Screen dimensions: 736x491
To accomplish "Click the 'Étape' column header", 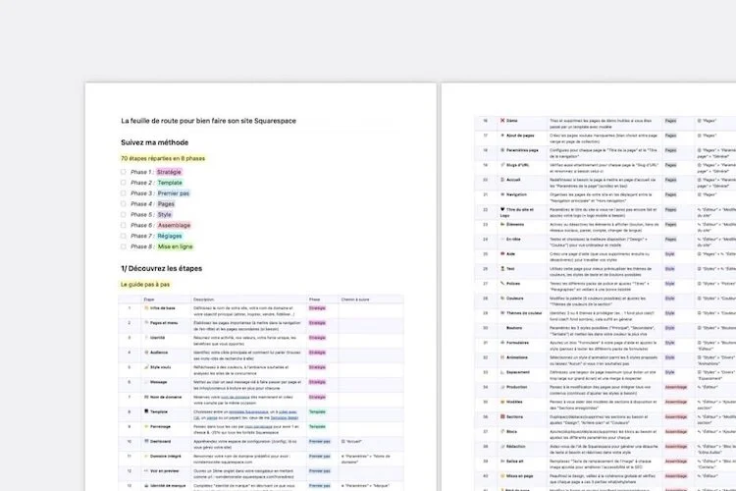I will click(x=149, y=300).
